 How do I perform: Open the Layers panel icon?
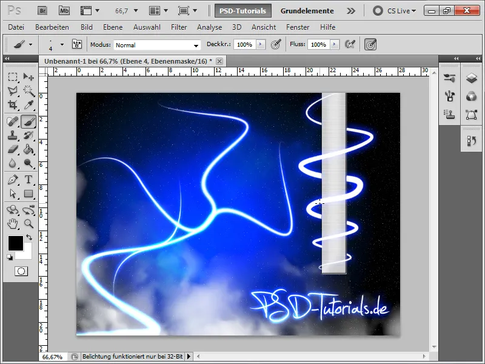tap(471, 78)
